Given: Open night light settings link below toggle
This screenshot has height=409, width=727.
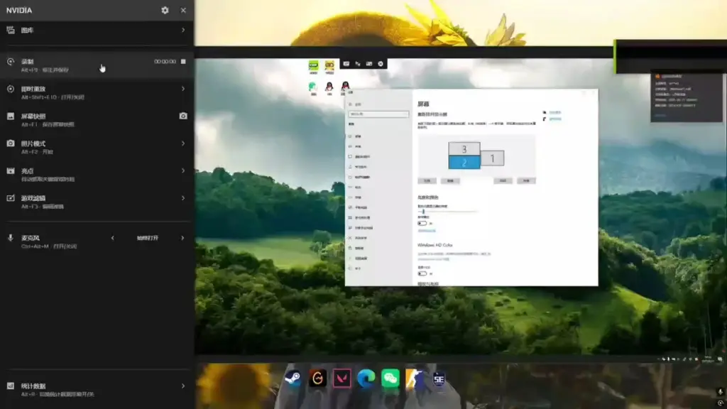Looking at the screenshot, I should point(427,231).
